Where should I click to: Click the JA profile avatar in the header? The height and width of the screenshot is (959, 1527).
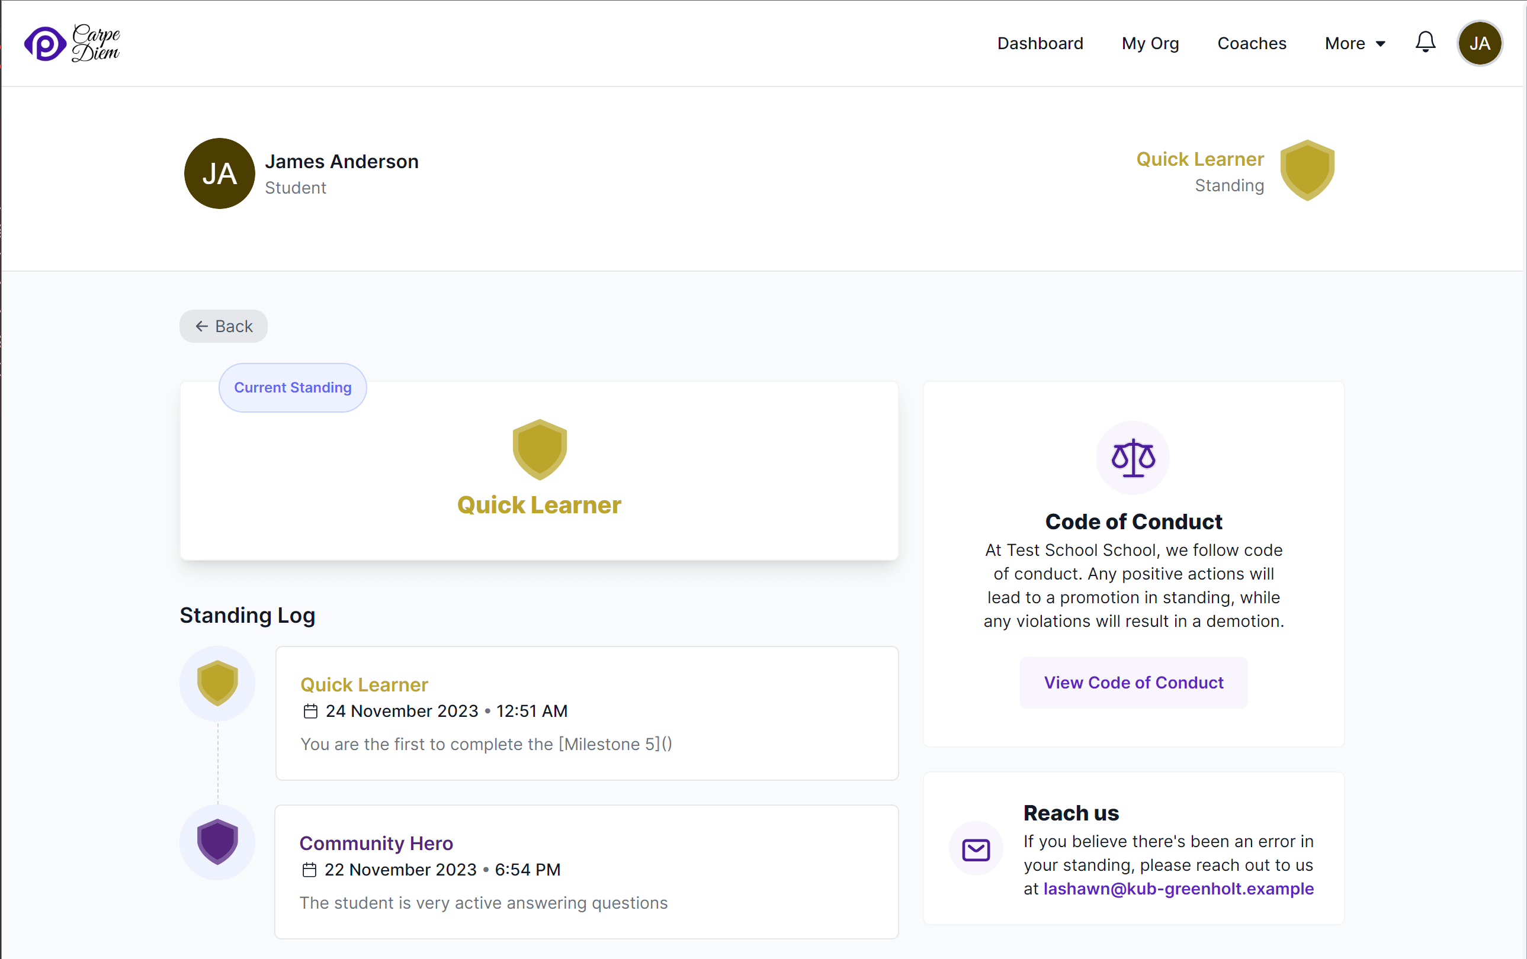[x=1480, y=43]
